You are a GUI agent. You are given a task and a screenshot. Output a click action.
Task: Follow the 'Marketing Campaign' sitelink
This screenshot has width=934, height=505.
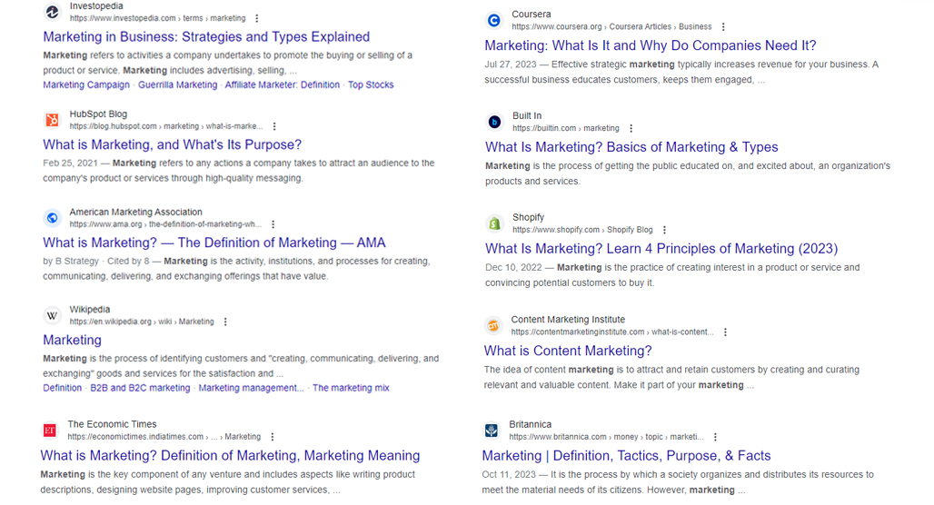coord(86,85)
